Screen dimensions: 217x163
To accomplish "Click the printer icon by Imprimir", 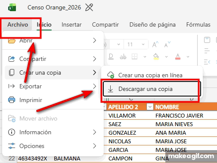I will (12, 100).
